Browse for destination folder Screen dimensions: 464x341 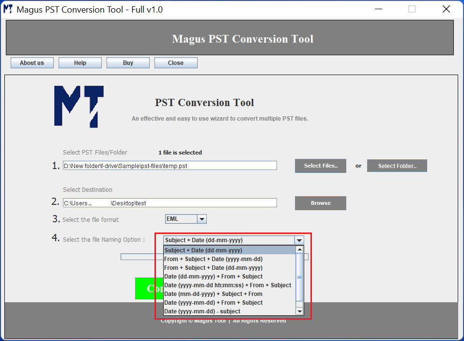[320, 203]
